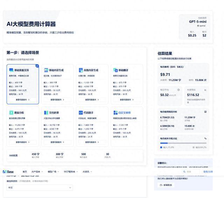Click the 基础翻译 translate icon
The height and width of the screenshot is (198, 224).
click(115, 70)
